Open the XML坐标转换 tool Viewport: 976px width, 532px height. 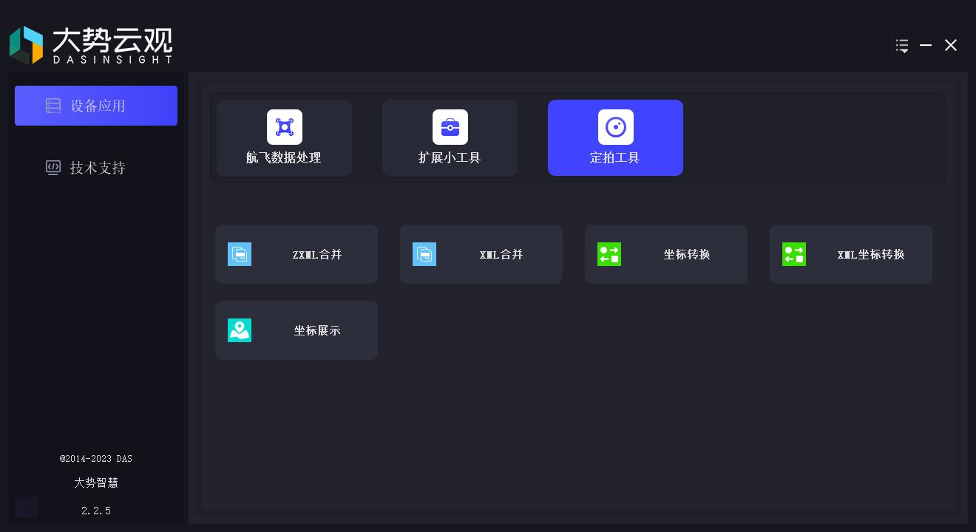[851, 254]
